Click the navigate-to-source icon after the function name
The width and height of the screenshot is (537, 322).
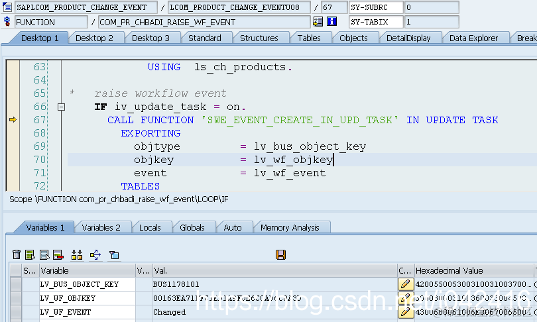click(x=318, y=22)
